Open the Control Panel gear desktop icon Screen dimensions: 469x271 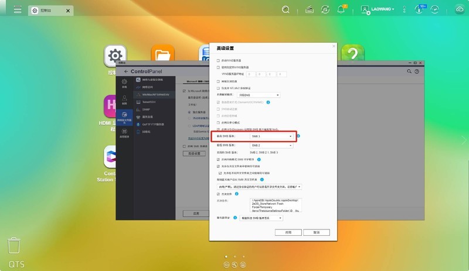(115, 56)
